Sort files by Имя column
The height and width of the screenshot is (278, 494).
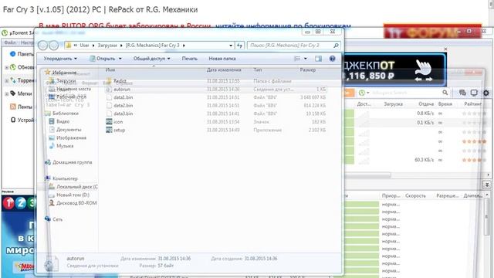110,69
